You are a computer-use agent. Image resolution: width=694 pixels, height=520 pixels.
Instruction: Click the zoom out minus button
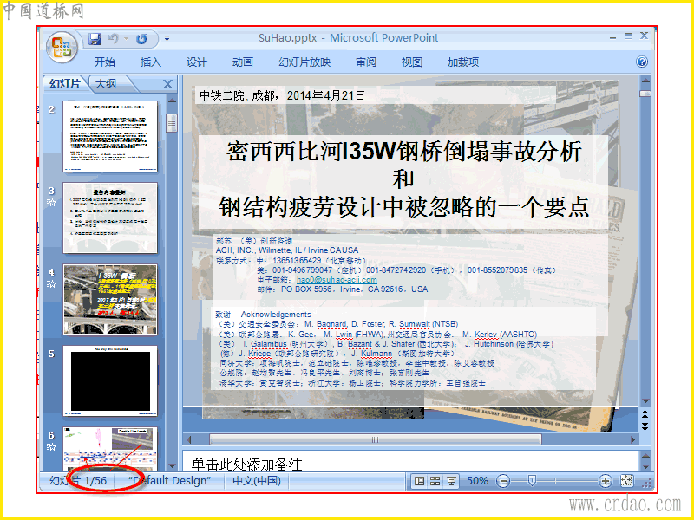(503, 481)
